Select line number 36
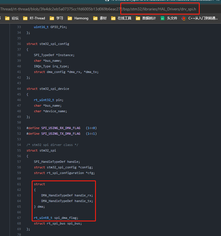221x236 pixels. pyautogui.click(x=19, y=44)
